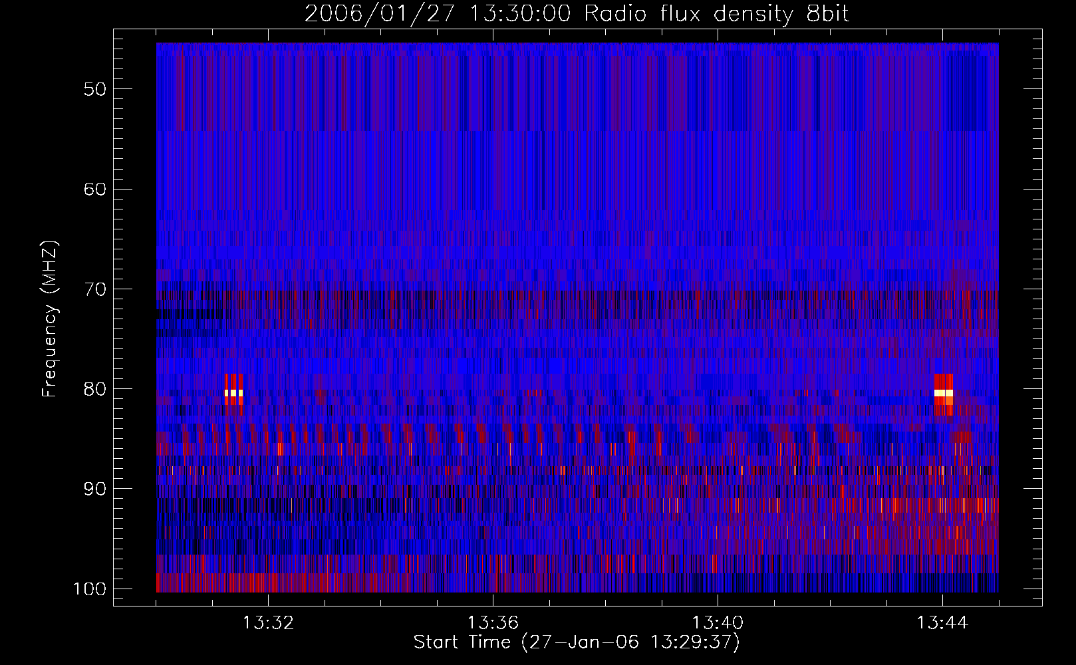Viewport: 1076px width, 665px height.
Task: Click the frequency axis value 80
Action: click(x=95, y=389)
